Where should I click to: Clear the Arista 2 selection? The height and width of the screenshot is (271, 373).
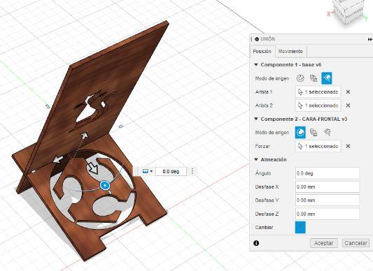click(348, 105)
